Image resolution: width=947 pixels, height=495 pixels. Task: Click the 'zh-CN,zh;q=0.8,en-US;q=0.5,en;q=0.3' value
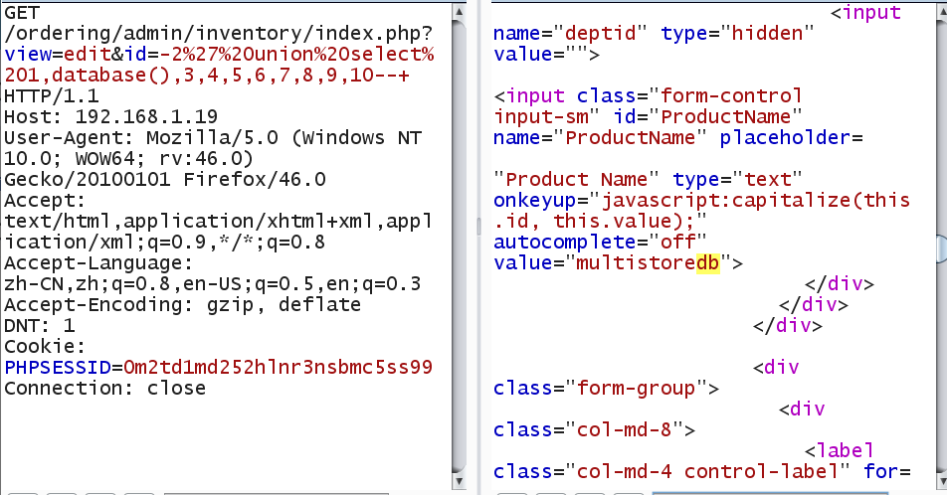pyautogui.click(x=213, y=283)
